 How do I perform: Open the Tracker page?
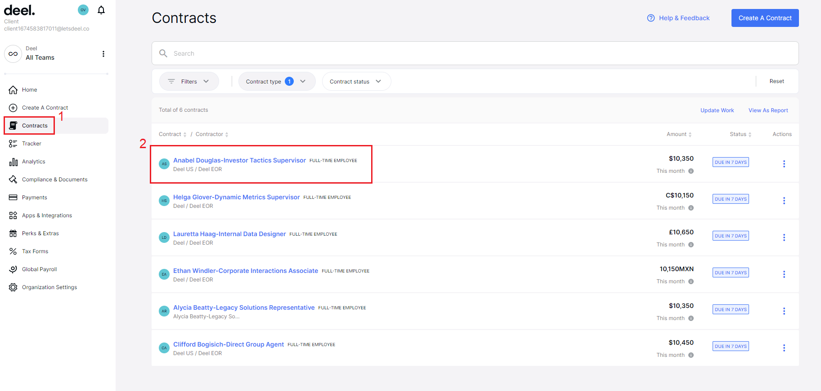point(31,144)
